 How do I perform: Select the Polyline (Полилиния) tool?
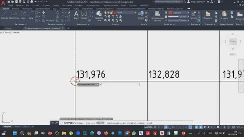14,15
